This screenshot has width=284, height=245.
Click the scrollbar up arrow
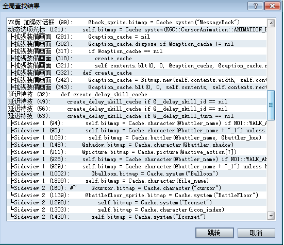(271, 23)
